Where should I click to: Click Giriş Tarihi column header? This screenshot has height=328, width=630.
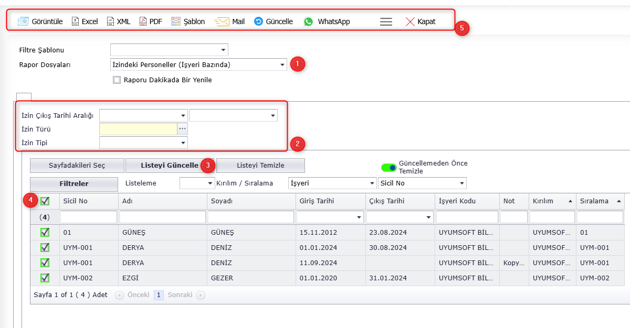point(330,201)
